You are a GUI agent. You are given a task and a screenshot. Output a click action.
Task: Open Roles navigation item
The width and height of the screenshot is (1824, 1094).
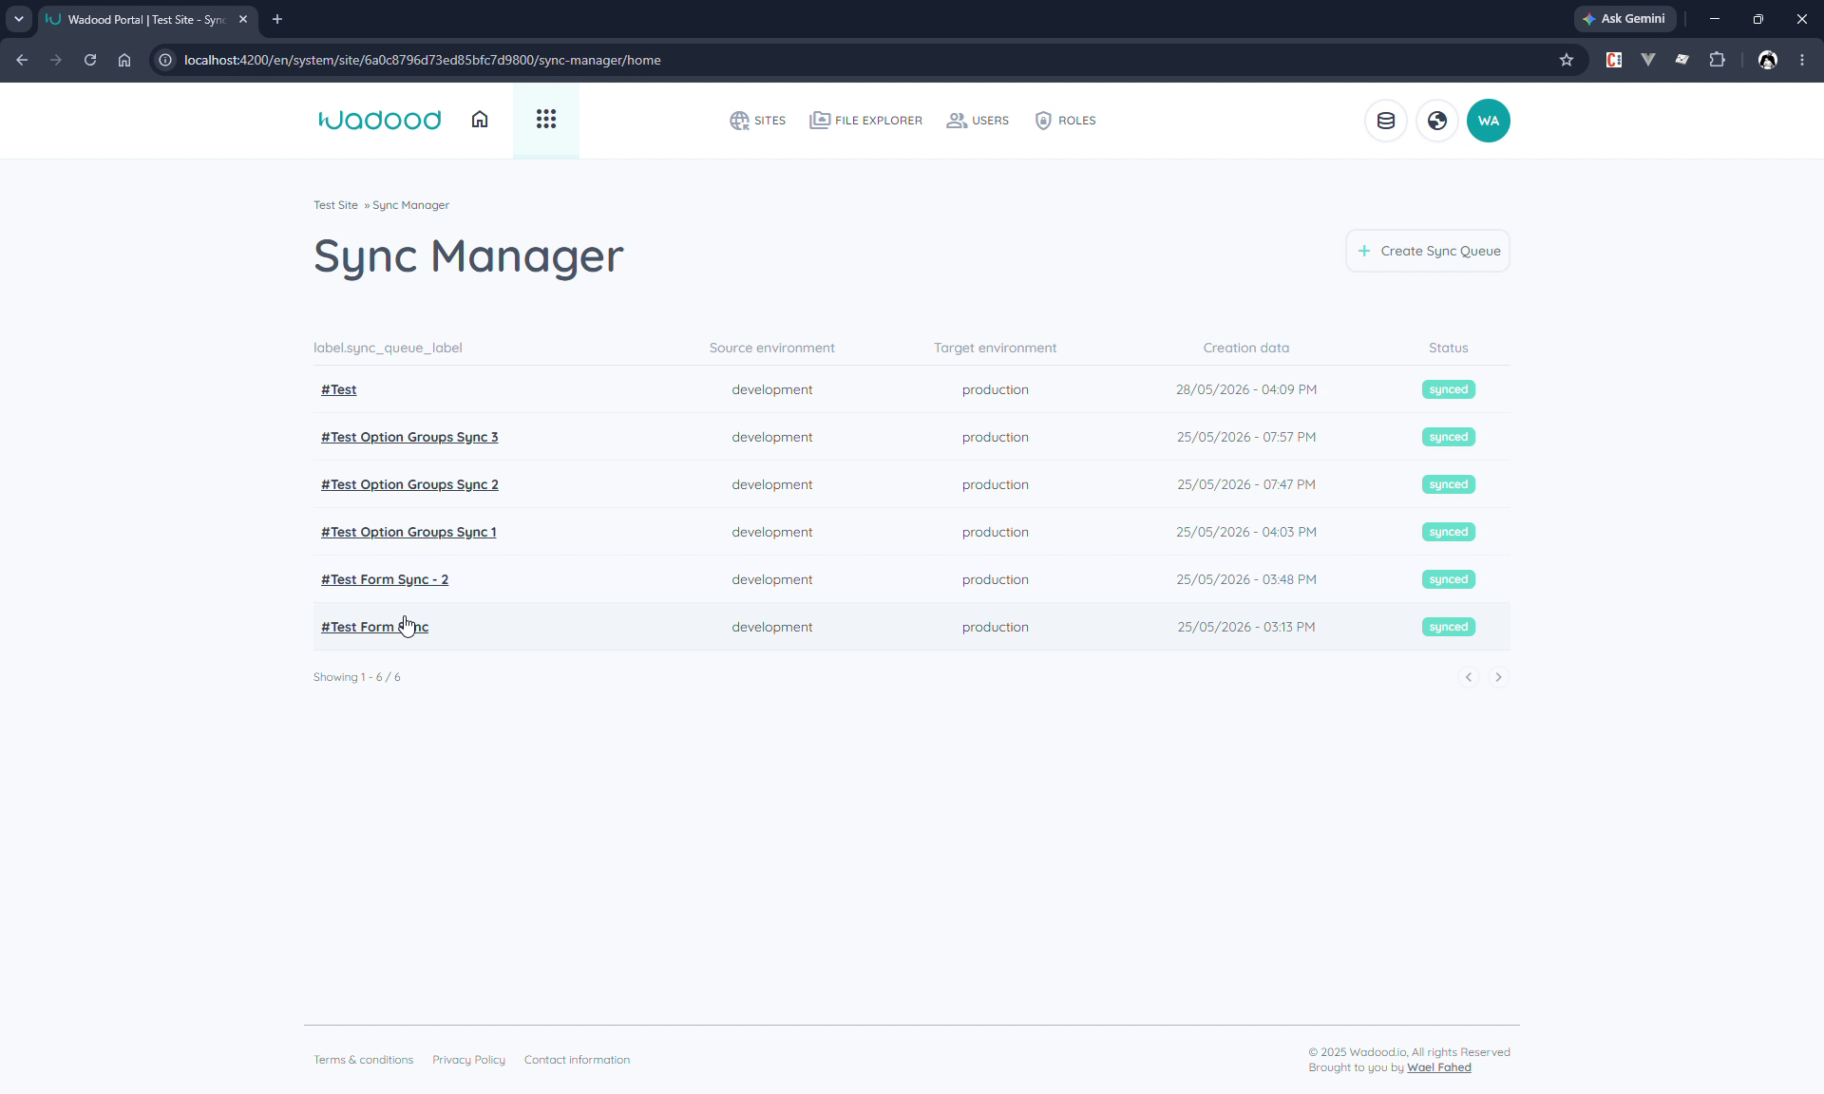click(1065, 121)
